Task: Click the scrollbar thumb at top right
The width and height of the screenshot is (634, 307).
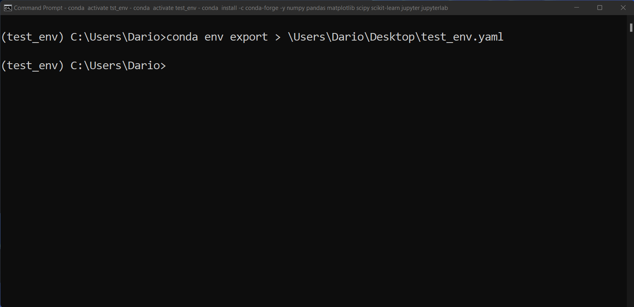Action: point(630,28)
